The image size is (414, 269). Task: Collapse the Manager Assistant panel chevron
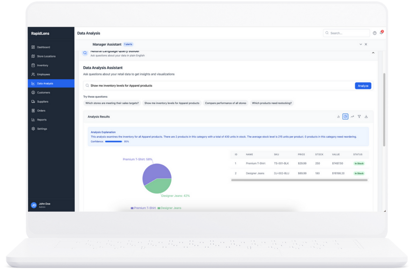pyautogui.click(x=360, y=44)
